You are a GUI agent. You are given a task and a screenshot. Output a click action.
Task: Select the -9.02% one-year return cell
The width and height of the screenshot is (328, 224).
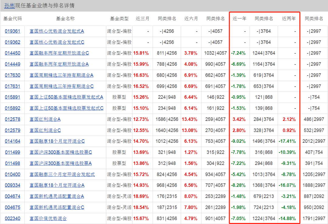(x=238, y=141)
